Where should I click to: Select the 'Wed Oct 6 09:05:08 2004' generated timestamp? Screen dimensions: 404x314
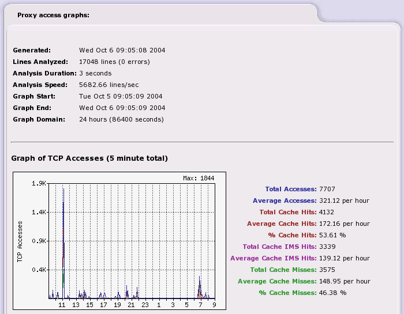pos(122,50)
